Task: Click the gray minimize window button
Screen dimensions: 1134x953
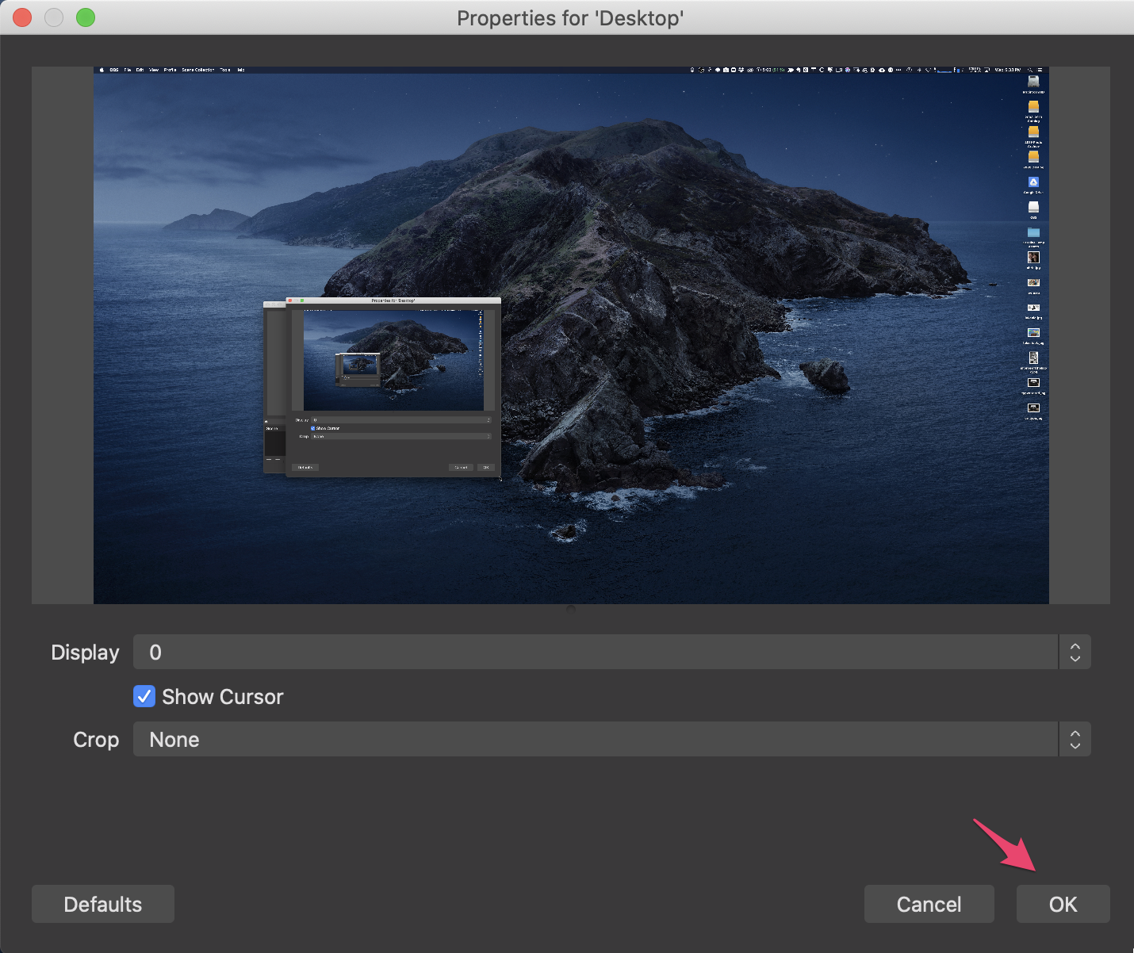Action: pyautogui.click(x=54, y=17)
